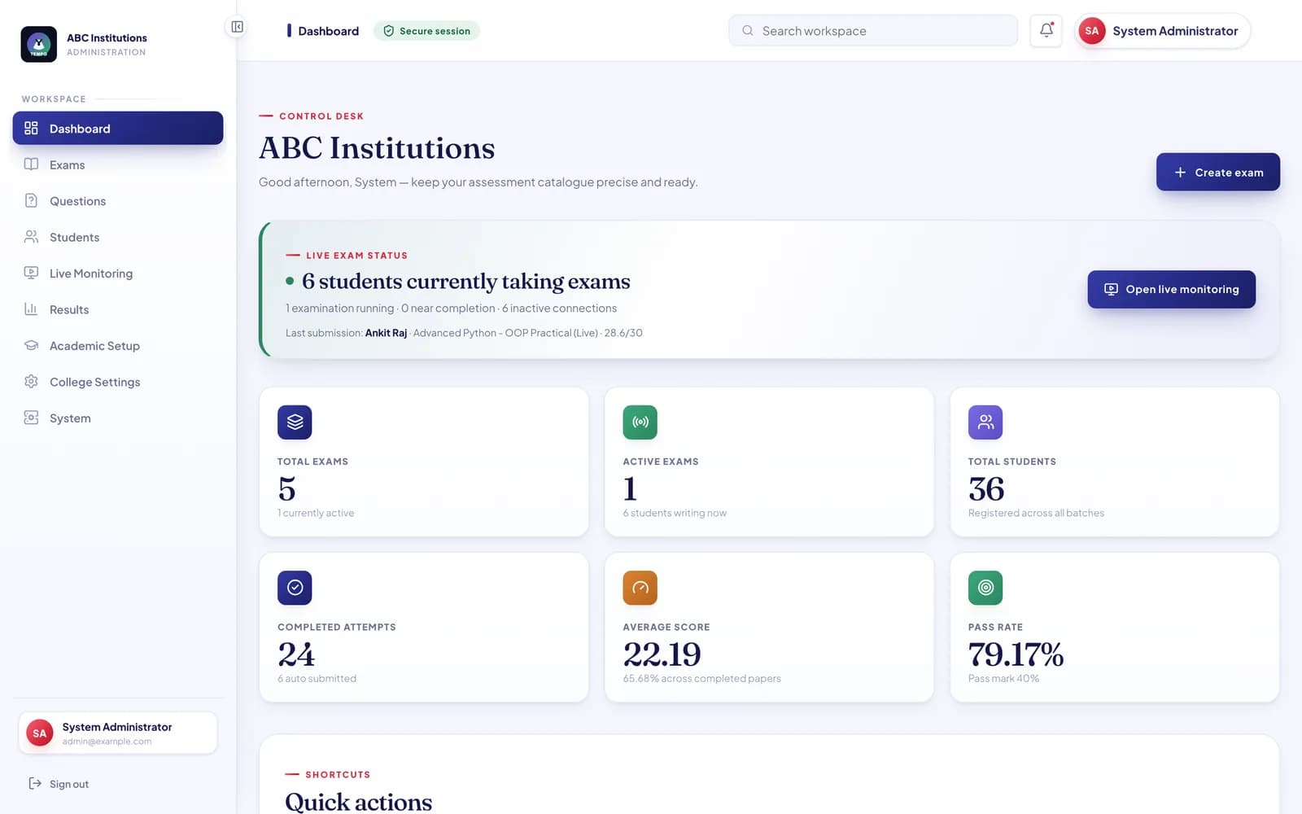Click the Secure session shield badge
This screenshot has height=814, width=1302.
click(x=426, y=31)
